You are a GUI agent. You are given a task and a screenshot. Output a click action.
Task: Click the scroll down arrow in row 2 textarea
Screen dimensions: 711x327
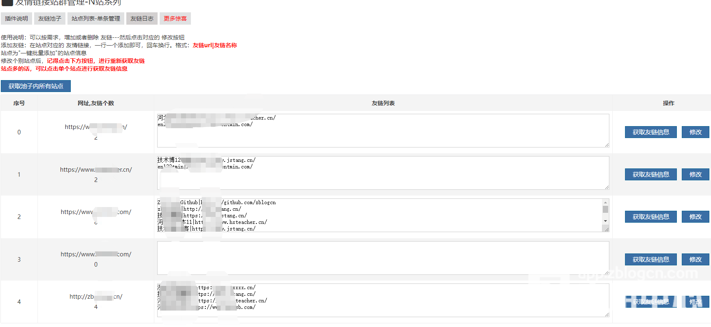[605, 221]
